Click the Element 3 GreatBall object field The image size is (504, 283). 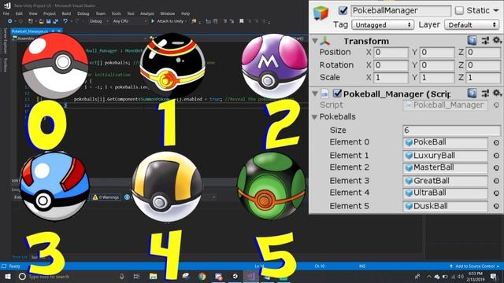(x=445, y=181)
